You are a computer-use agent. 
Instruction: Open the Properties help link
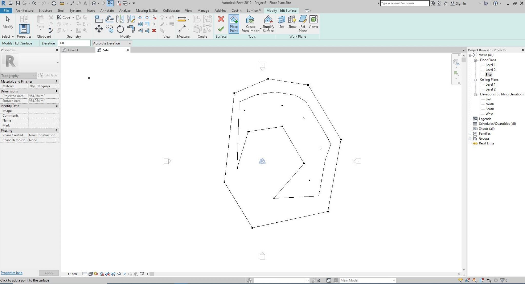tap(12, 273)
